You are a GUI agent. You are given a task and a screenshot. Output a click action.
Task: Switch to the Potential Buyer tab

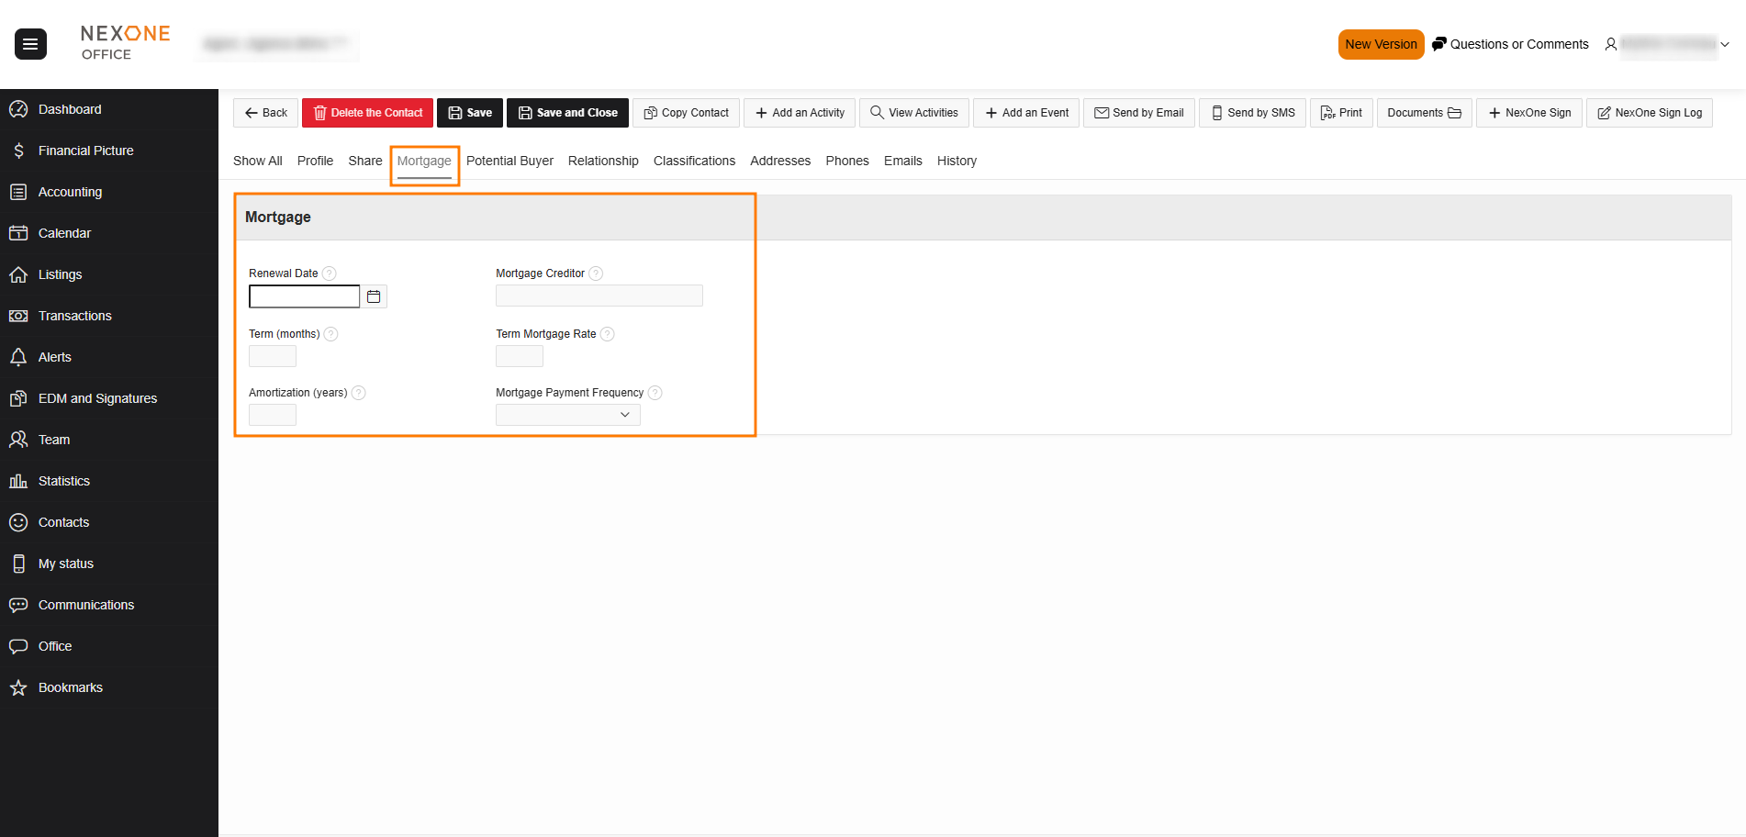point(509,161)
